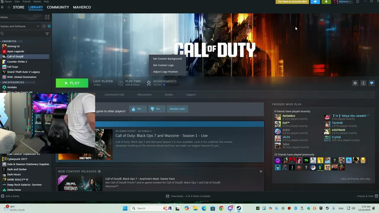
Task: Choose Adjust Logo Position menu entry
Action: (x=167, y=72)
